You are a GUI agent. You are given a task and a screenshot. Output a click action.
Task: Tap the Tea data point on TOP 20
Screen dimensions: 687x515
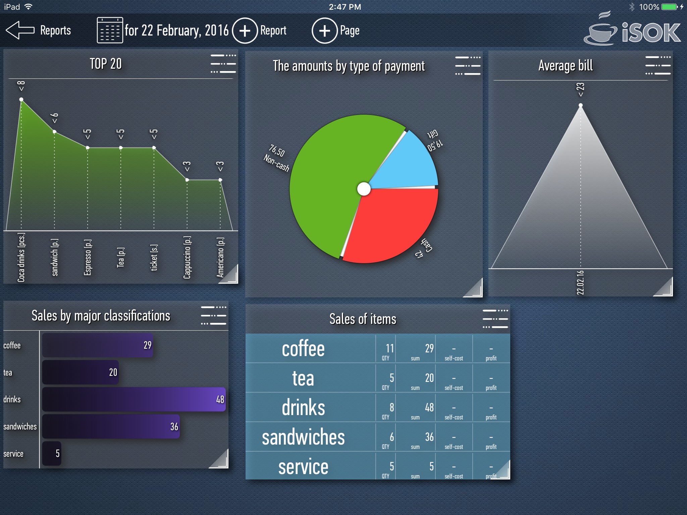pos(121,148)
